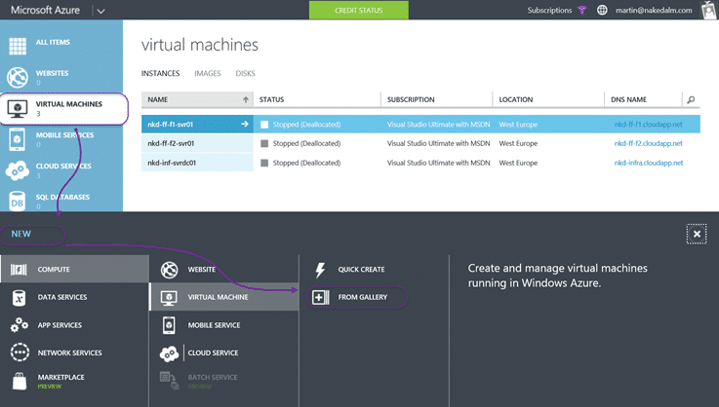Open the nkd-ff-f1-svr01 row arrow
This screenshot has width=719, height=407.
[245, 124]
